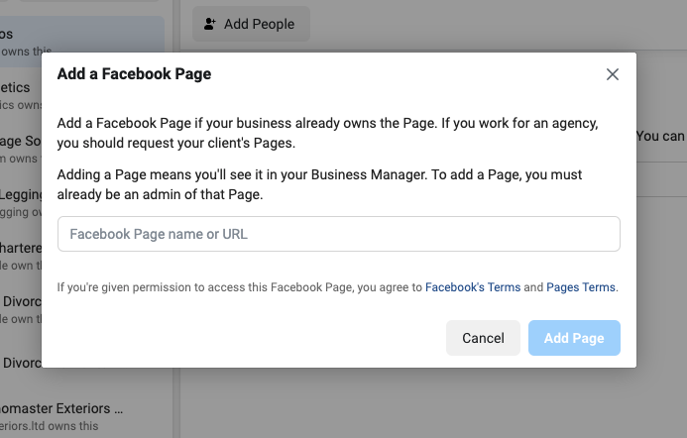The width and height of the screenshot is (687, 438).
Task: Click the person-plus icon in Add People
Action: click(210, 24)
